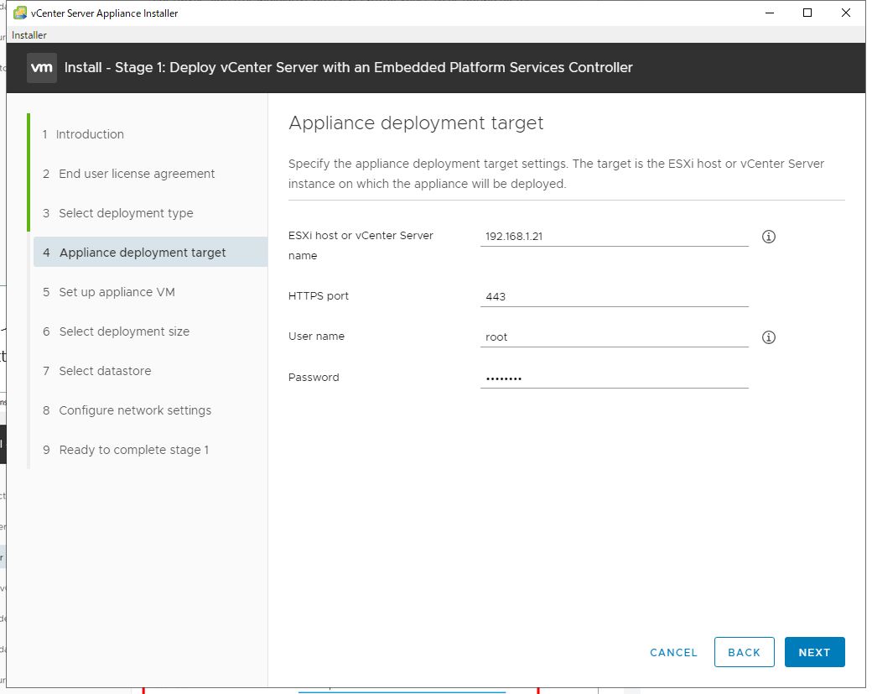The width and height of the screenshot is (872, 694).
Task: Click the NEXT button
Action: pyautogui.click(x=814, y=652)
